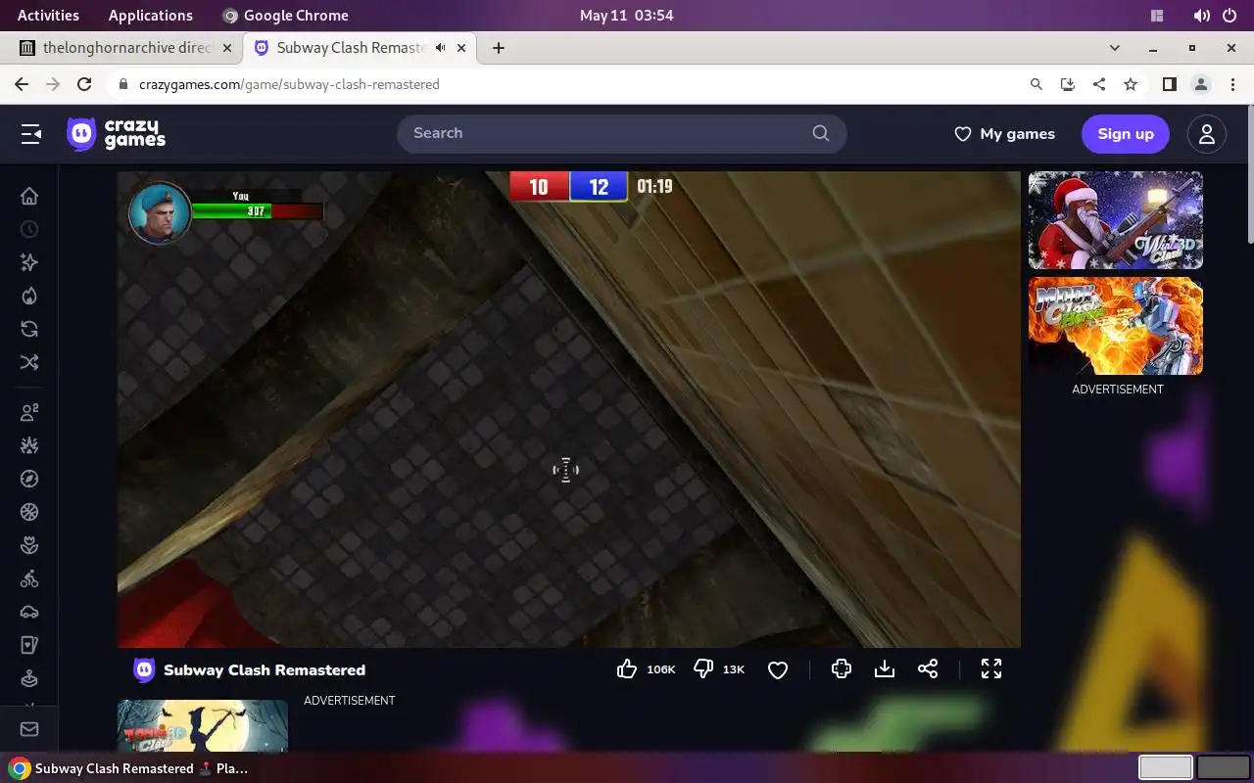Click the Random game shuffle icon
This screenshot has height=783, width=1254.
pos(29,362)
